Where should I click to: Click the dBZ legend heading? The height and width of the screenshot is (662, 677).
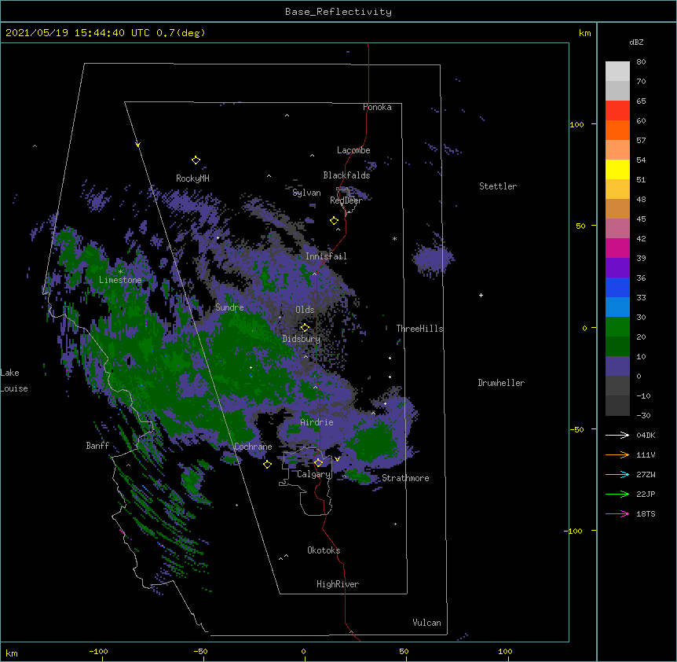tap(636, 42)
